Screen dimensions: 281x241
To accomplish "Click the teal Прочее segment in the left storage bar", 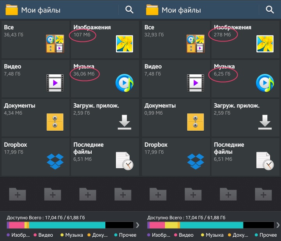I will 67,225.
